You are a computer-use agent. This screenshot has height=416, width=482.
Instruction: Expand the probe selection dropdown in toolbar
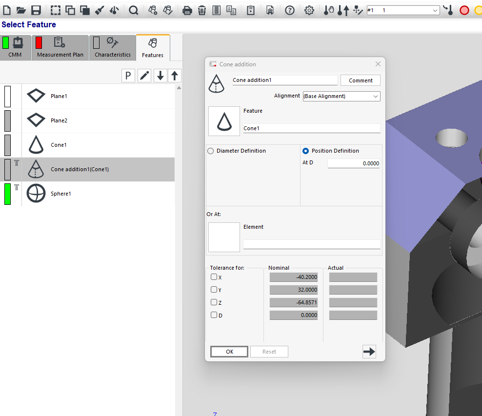click(435, 10)
